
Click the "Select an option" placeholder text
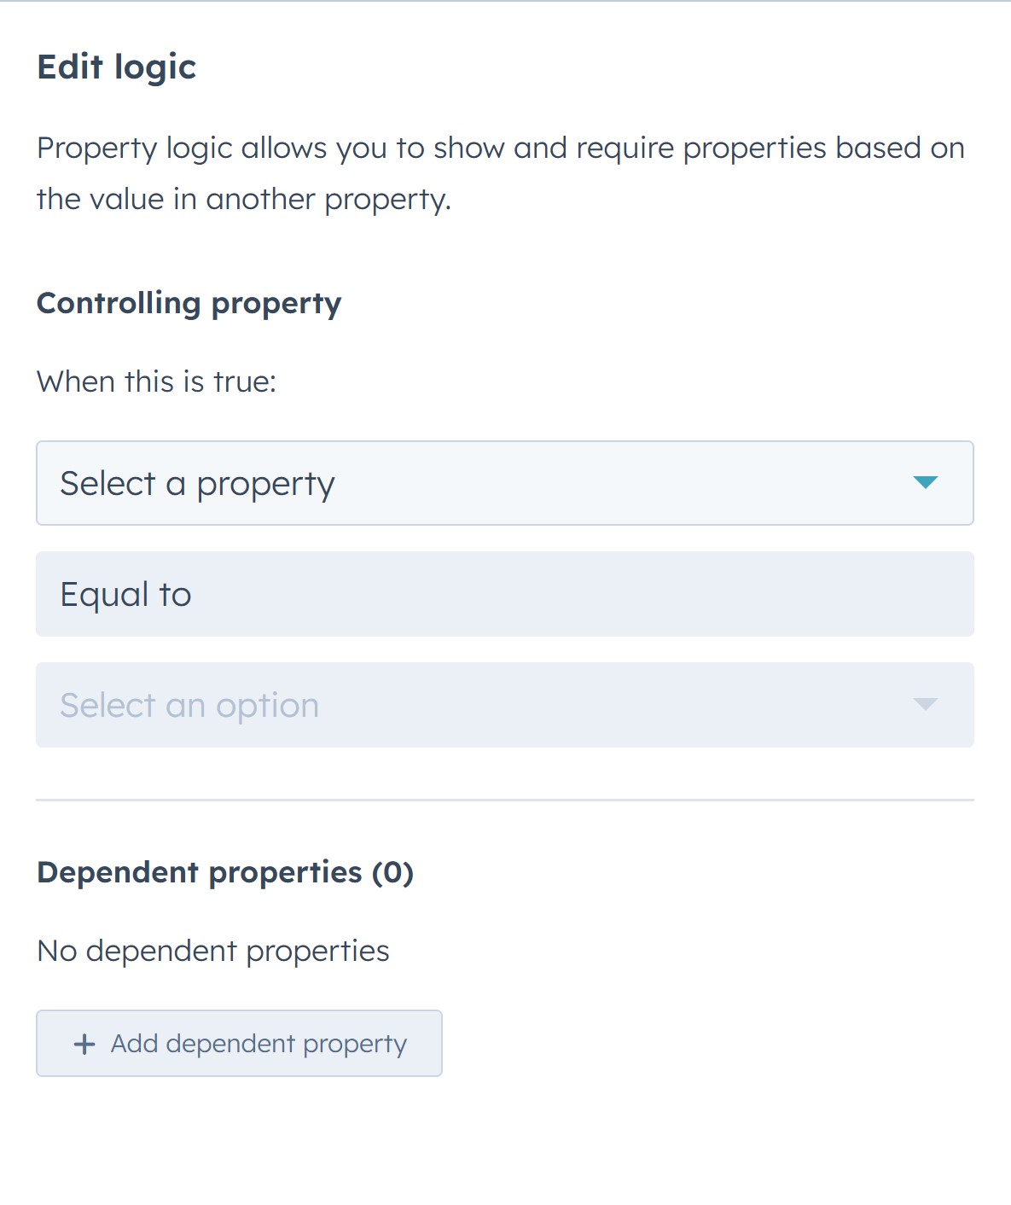(x=189, y=706)
